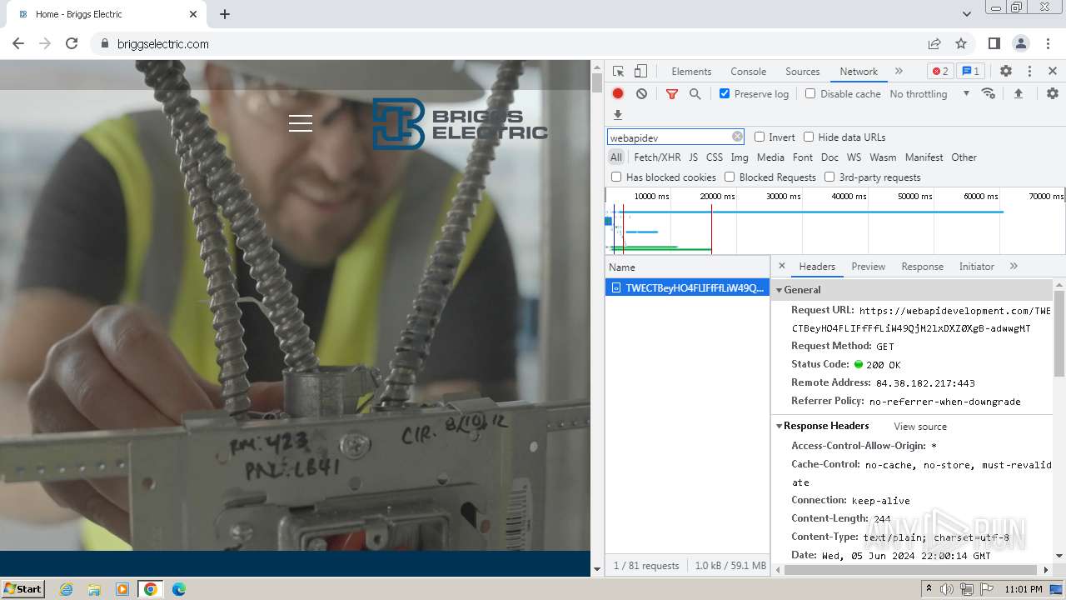Open Chrome profile avatar
Screen dimensions: 1066x600
tap(1020, 43)
